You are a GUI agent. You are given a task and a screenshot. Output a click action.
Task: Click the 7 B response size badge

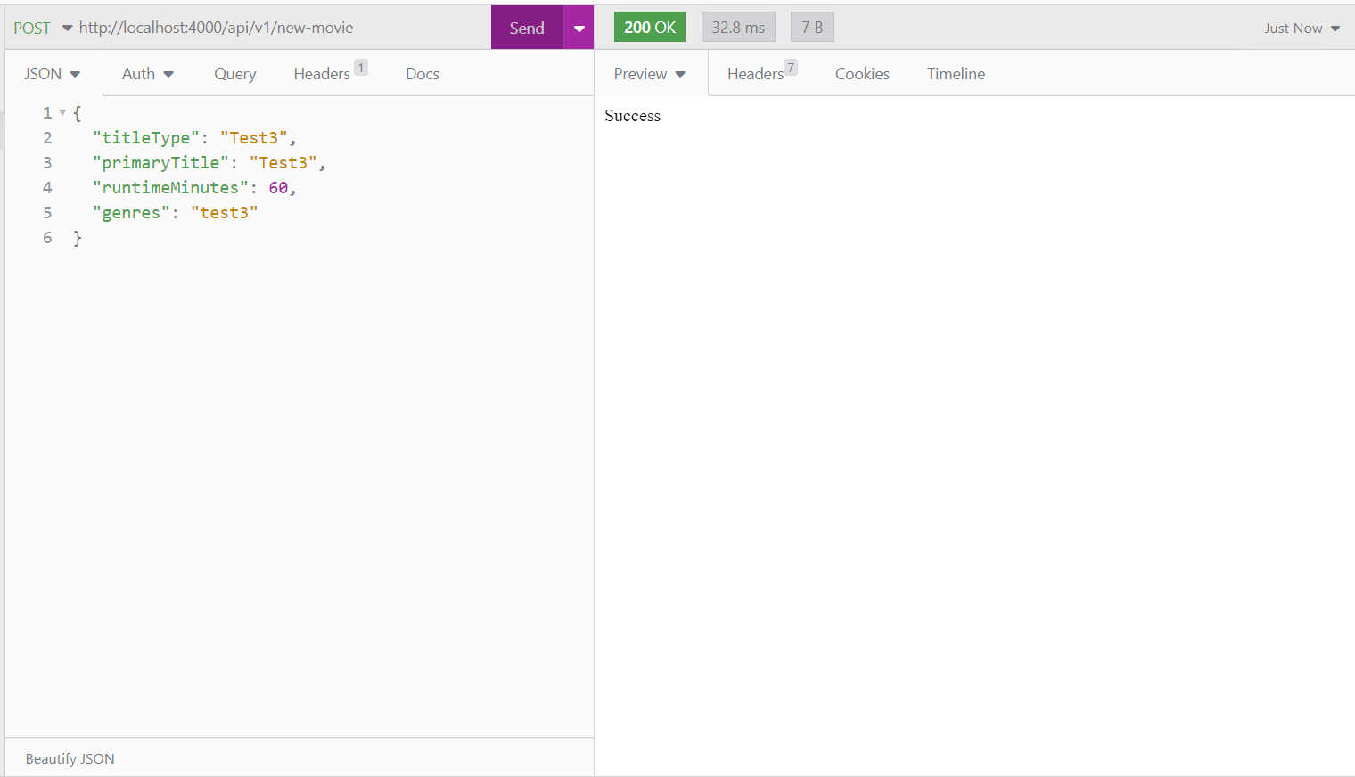(x=811, y=27)
